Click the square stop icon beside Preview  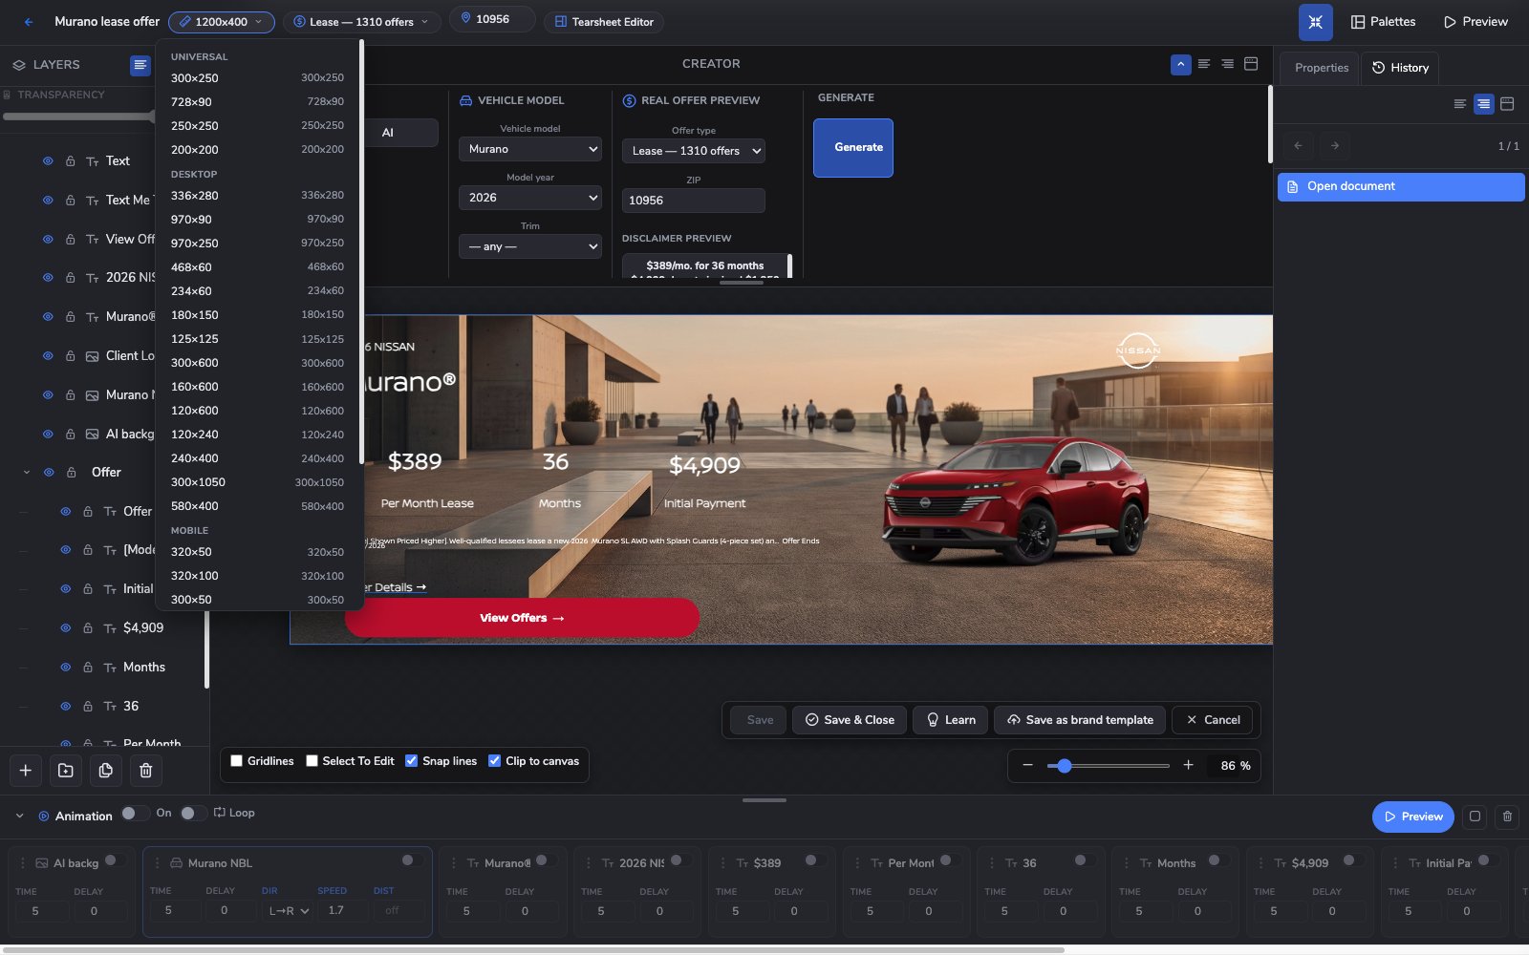pyautogui.click(x=1475, y=817)
